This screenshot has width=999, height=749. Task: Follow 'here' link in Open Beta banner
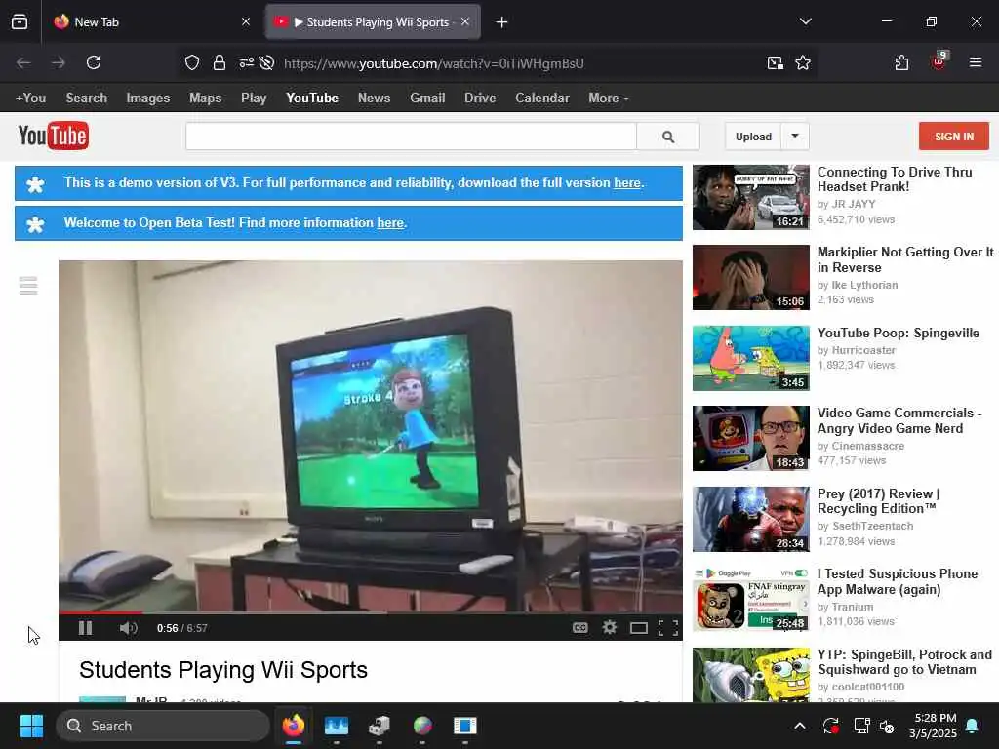[390, 223]
